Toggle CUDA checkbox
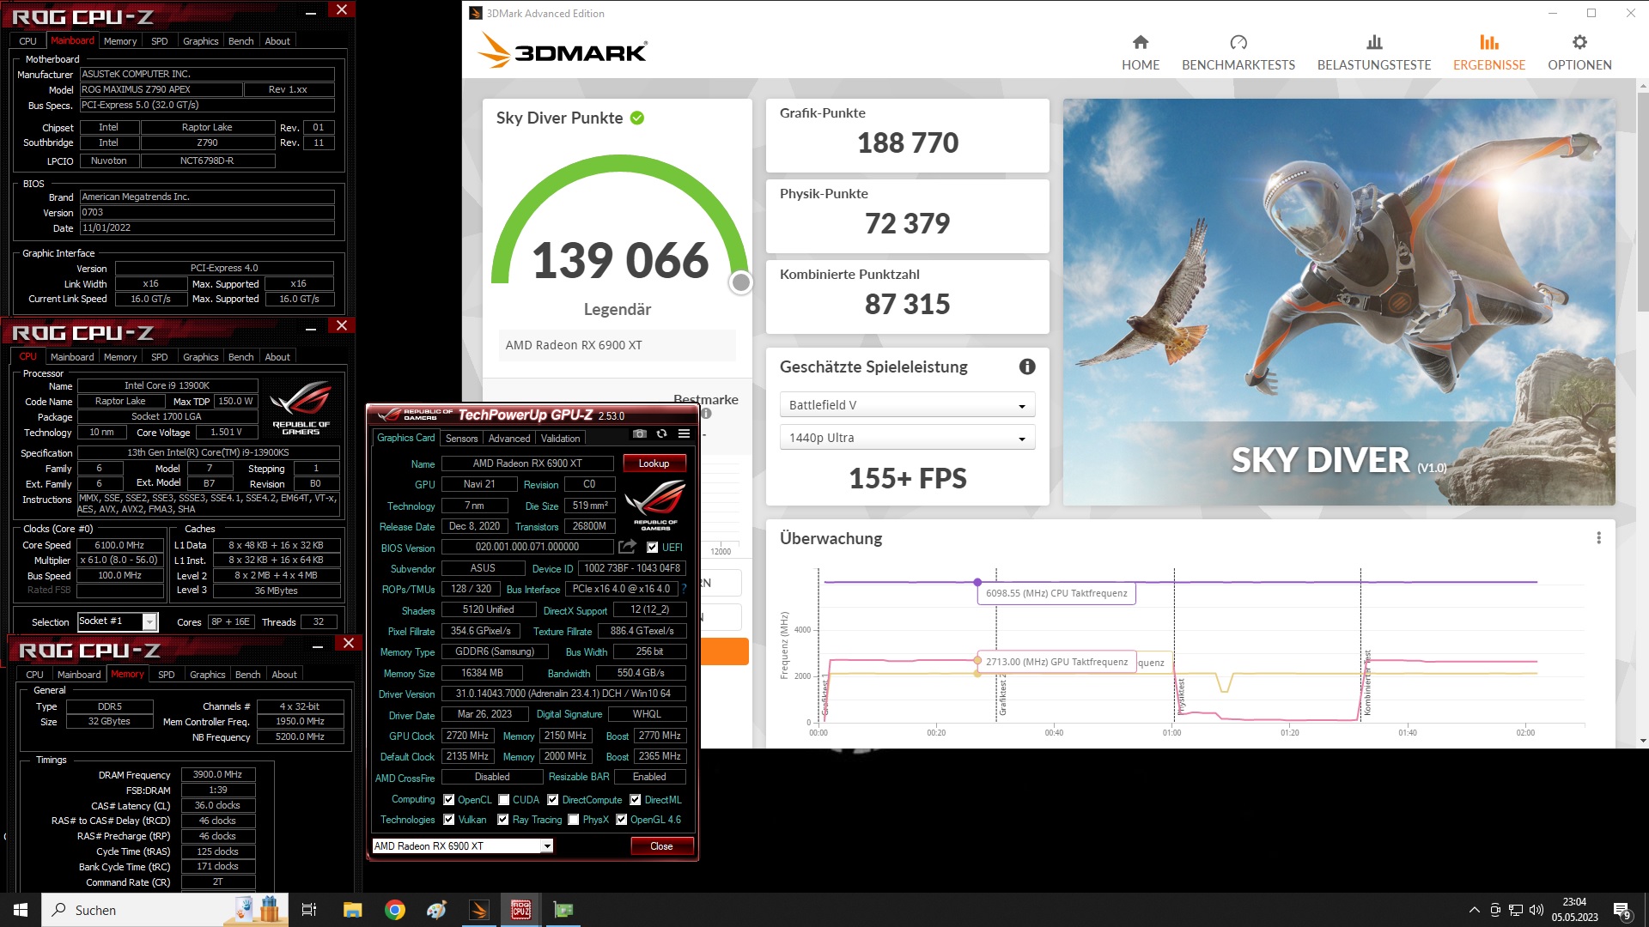 pos(503,799)
